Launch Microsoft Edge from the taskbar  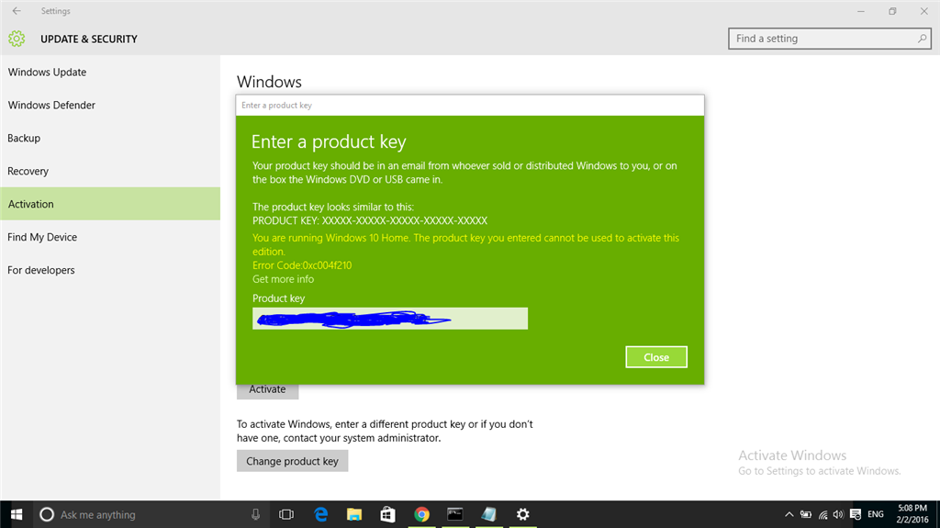[320, 514]
